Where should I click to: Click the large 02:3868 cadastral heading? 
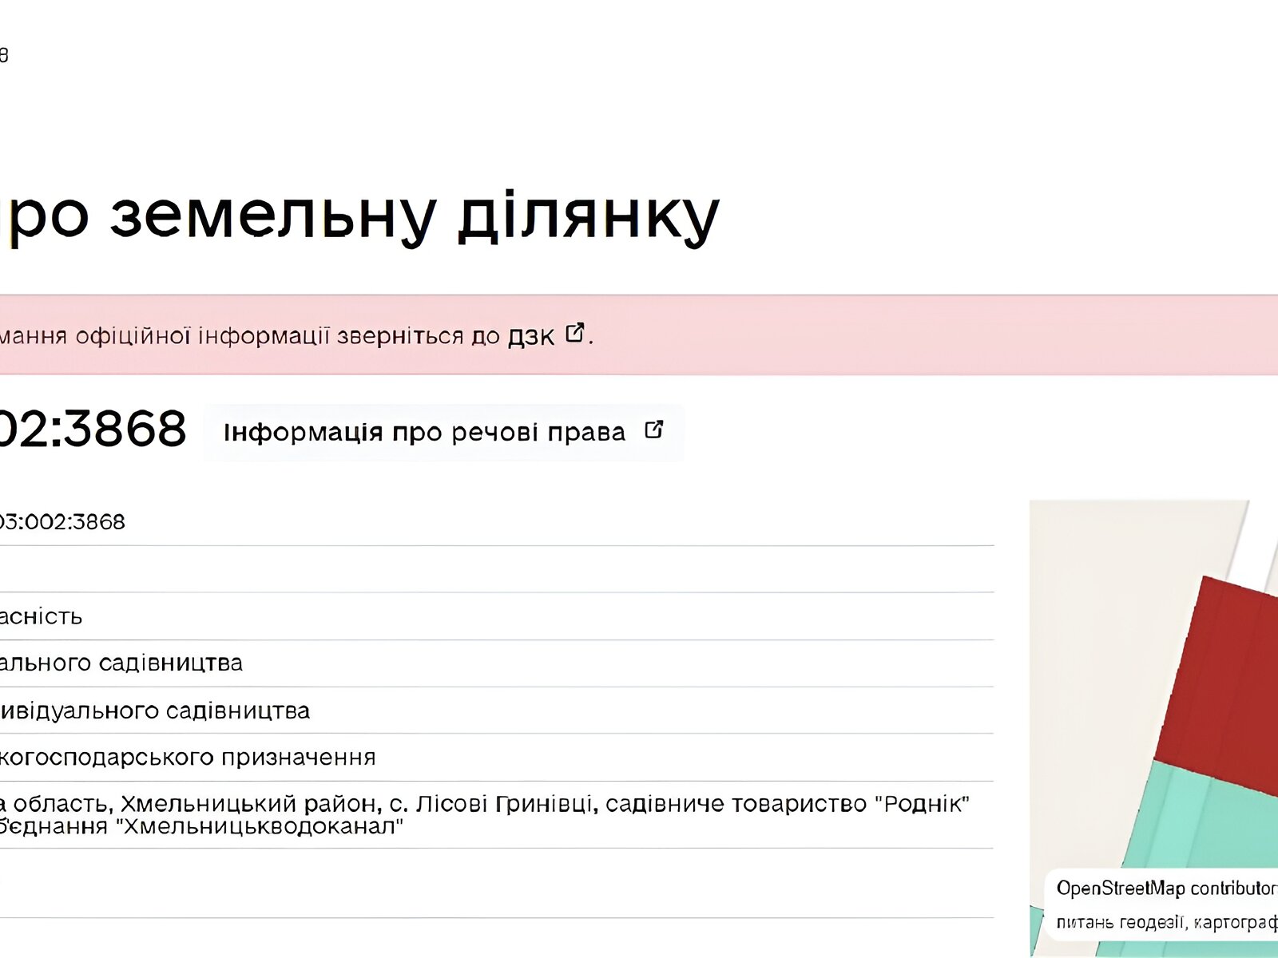click(92, 430)
